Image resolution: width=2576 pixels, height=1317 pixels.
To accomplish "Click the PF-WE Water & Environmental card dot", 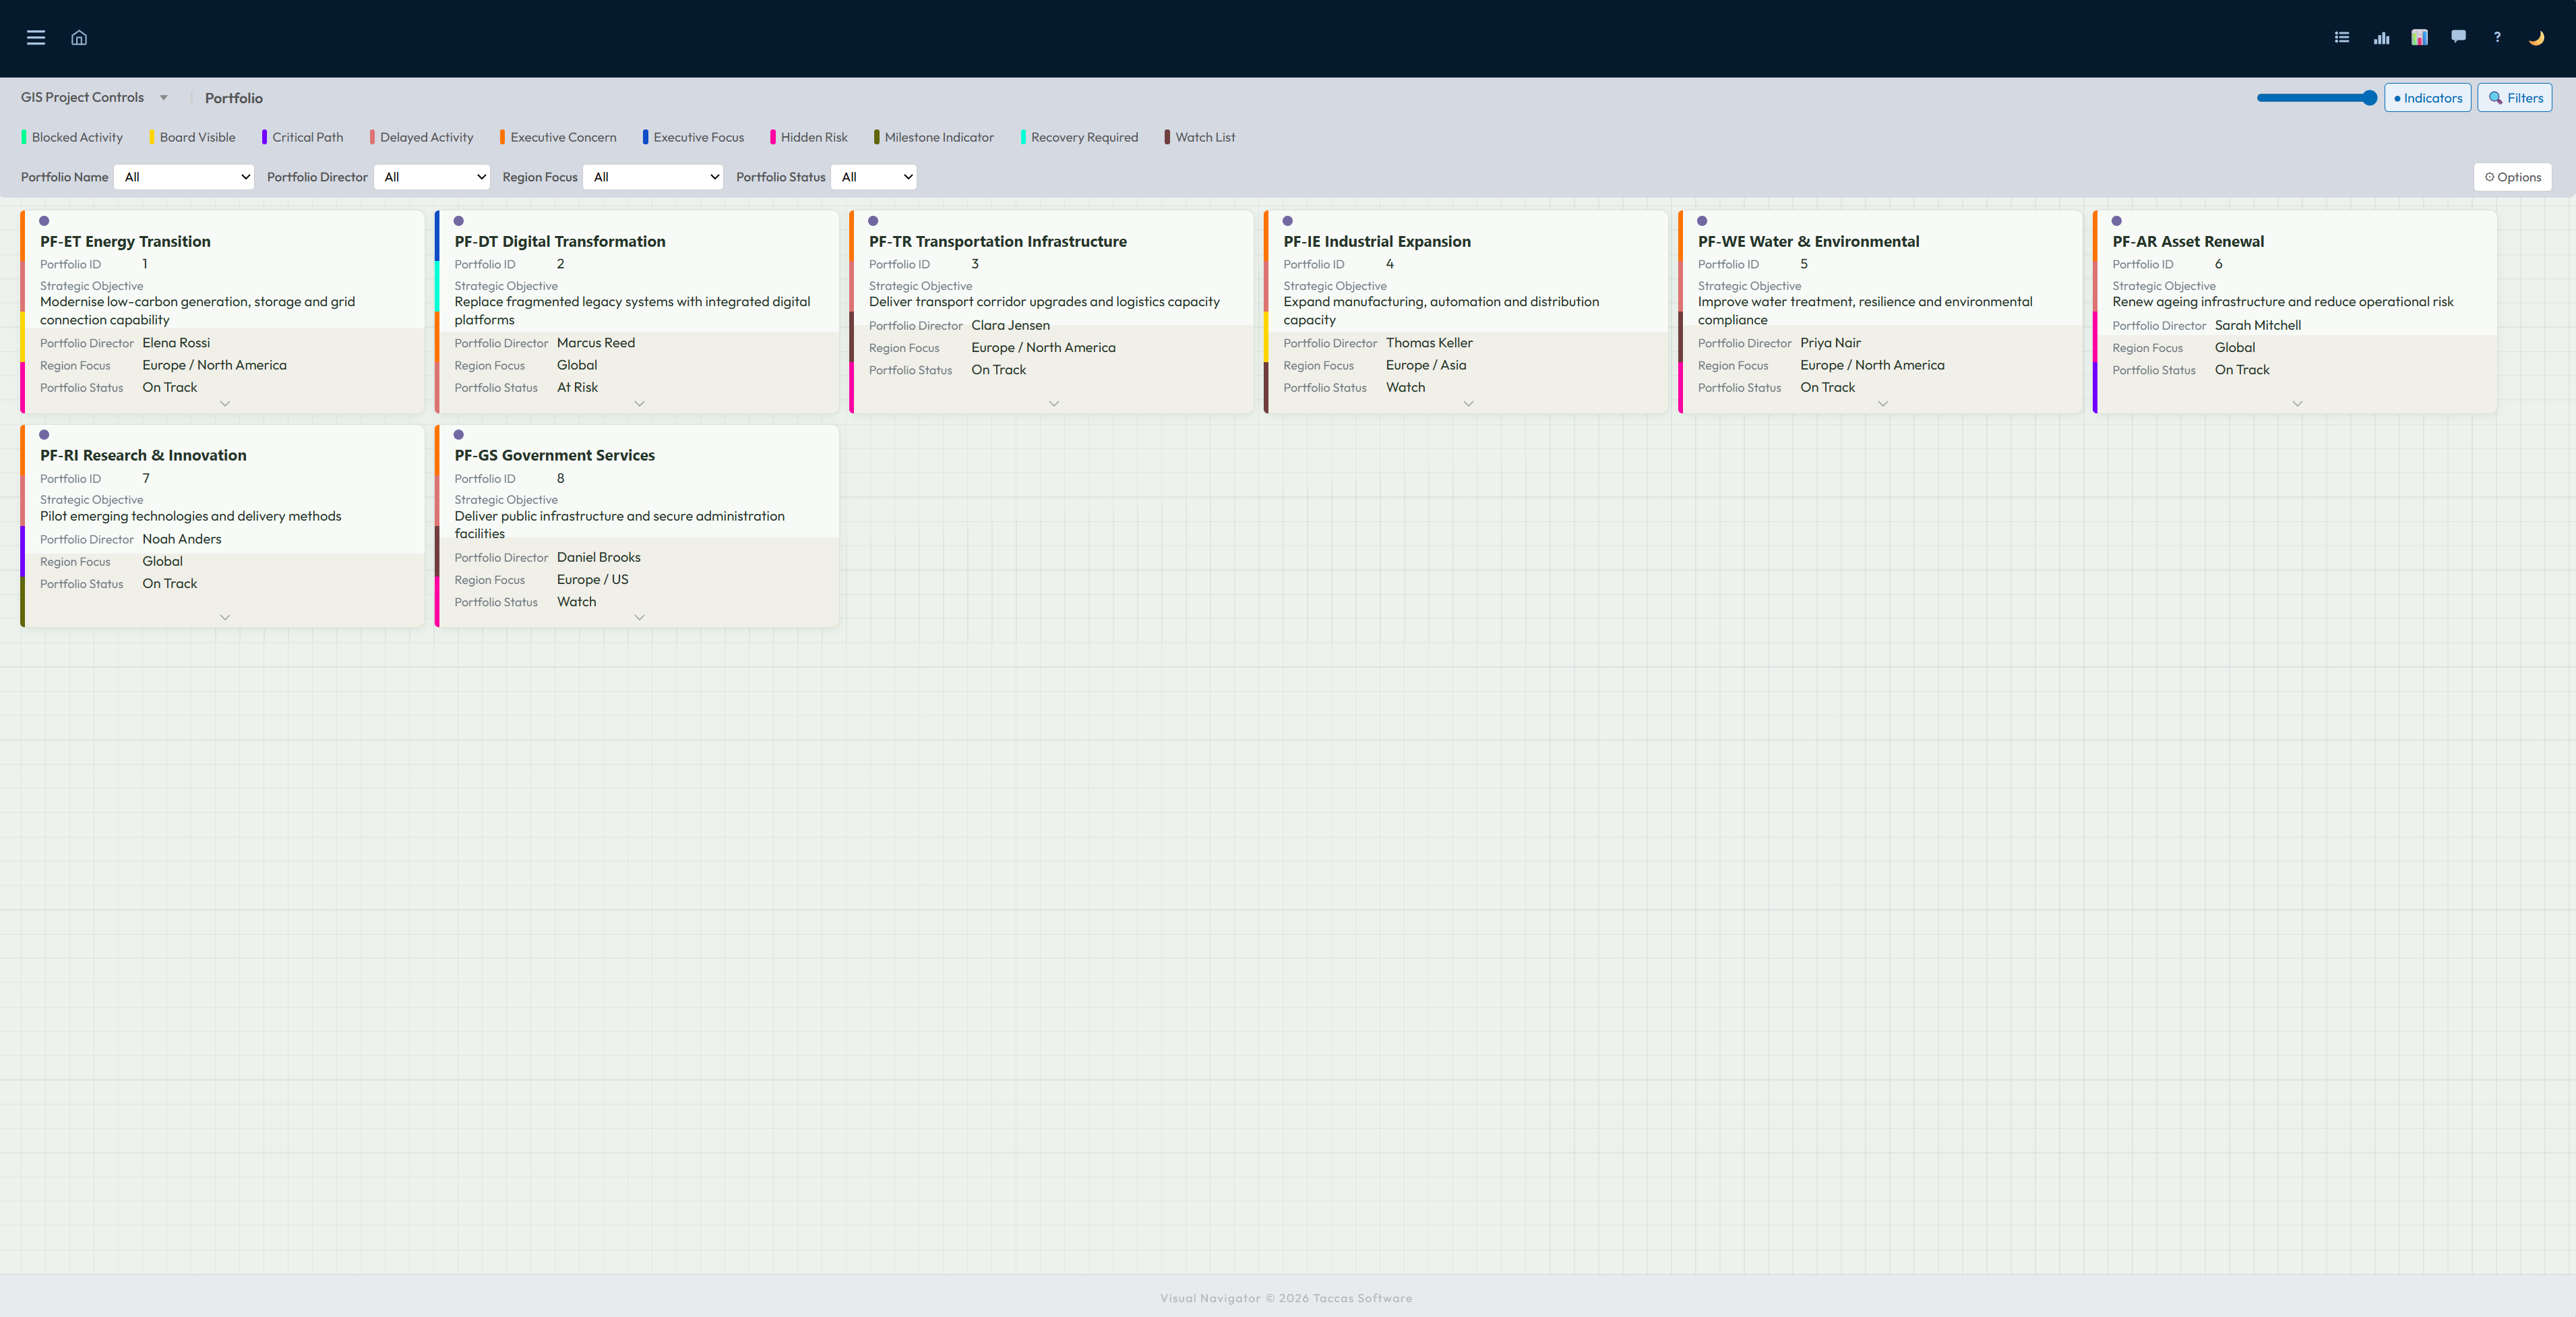I will 1702,221.
